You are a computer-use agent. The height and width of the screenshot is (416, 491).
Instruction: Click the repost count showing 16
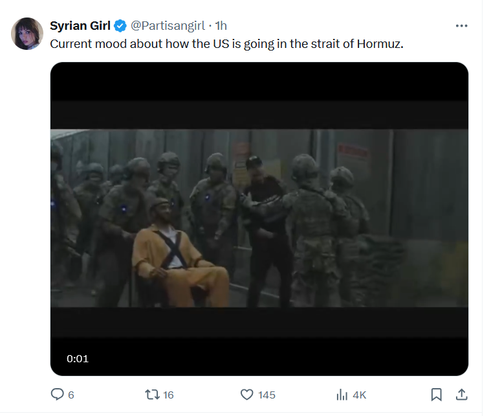[x=168, y=395]
